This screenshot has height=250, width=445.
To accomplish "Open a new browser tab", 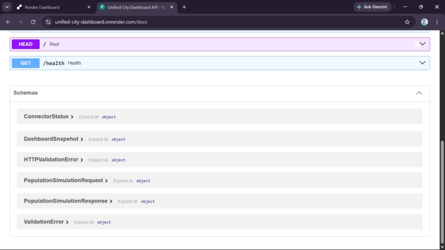I will [184, 7].
